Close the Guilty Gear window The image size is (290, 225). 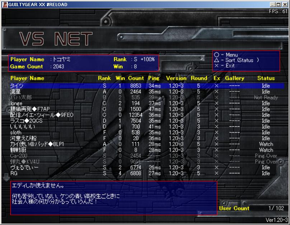click(x=285, y=4)
